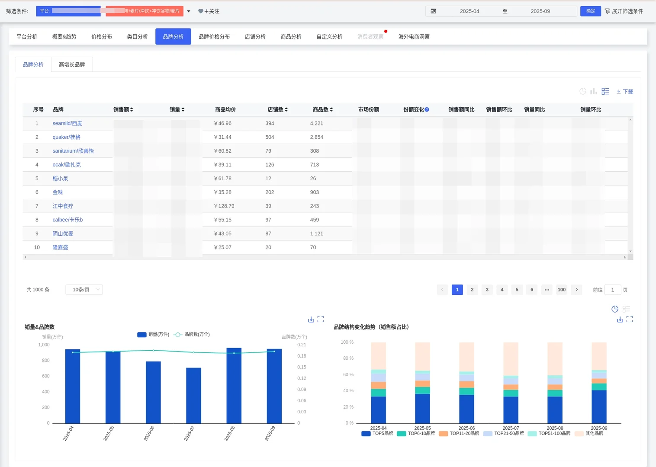Open brand link calbee/卡乐b

tap(68, 220)
